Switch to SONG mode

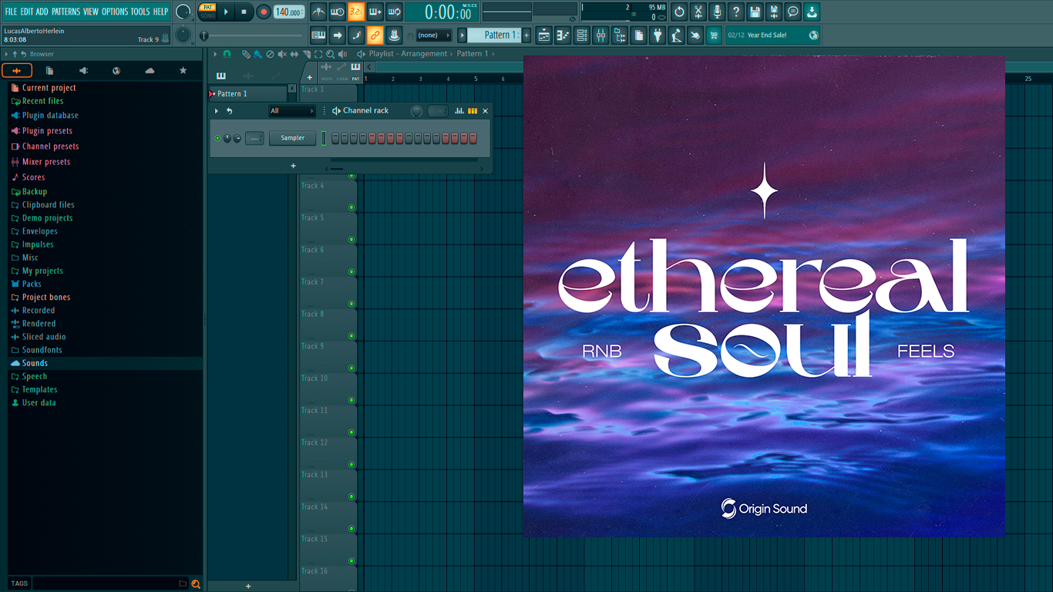pyautogui.click(x=208, y=16)
